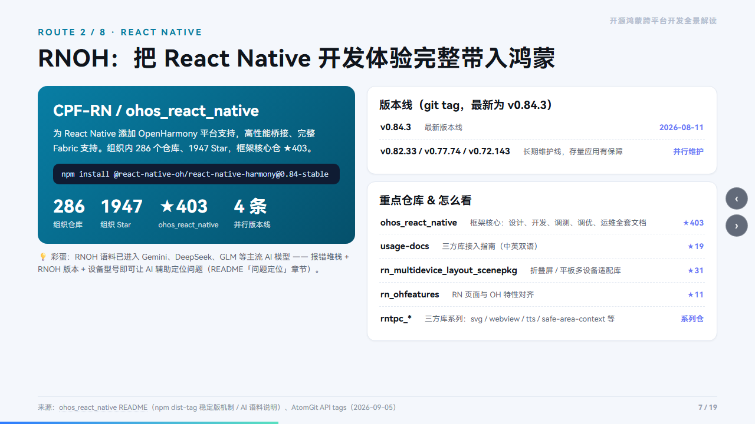This screenshot has height=424, width=755.
Task: Open the ohos_react_native README source link
Action: pyautogui.click(x=103, y=408)
